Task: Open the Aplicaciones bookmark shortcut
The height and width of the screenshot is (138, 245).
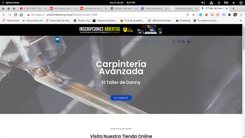Action: click(x=11, y=21)
